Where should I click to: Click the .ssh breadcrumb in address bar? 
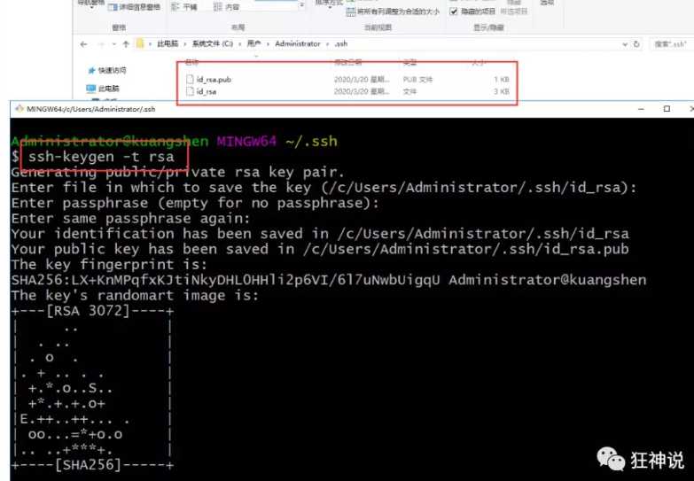pyautogui.click(x=341, y=43)
